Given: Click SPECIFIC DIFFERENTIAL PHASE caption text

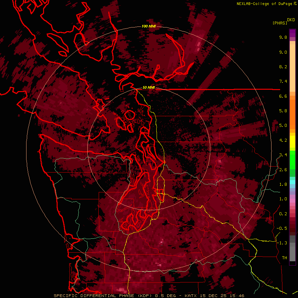Looking at the screenshot, I should [94, 296].
